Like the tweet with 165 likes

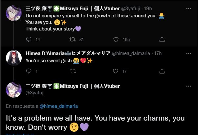tap(116, 39)
